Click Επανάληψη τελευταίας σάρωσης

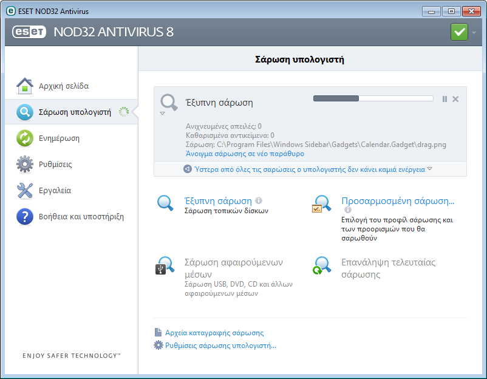click(x=388, y=268)
